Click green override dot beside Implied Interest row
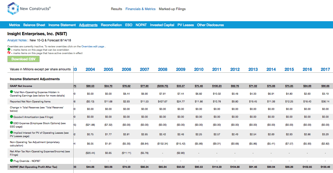 click(11, 132)
